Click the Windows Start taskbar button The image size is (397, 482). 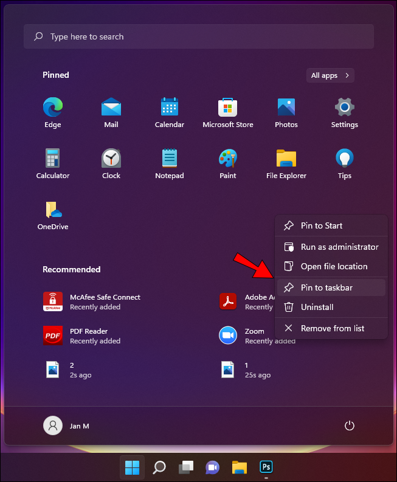point(132,467)
